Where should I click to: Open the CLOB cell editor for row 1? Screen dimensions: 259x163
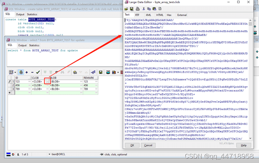(47, 81)
